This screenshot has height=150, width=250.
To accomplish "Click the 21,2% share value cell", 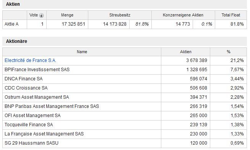I will (x=228, y=60).
